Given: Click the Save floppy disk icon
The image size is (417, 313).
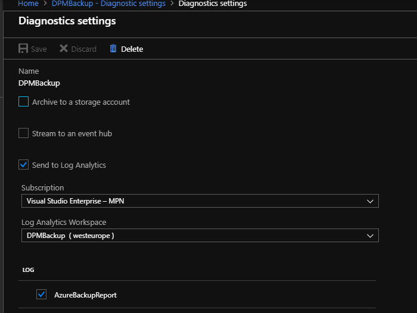Looking at the screenshot, I should (x=23, y=49).
